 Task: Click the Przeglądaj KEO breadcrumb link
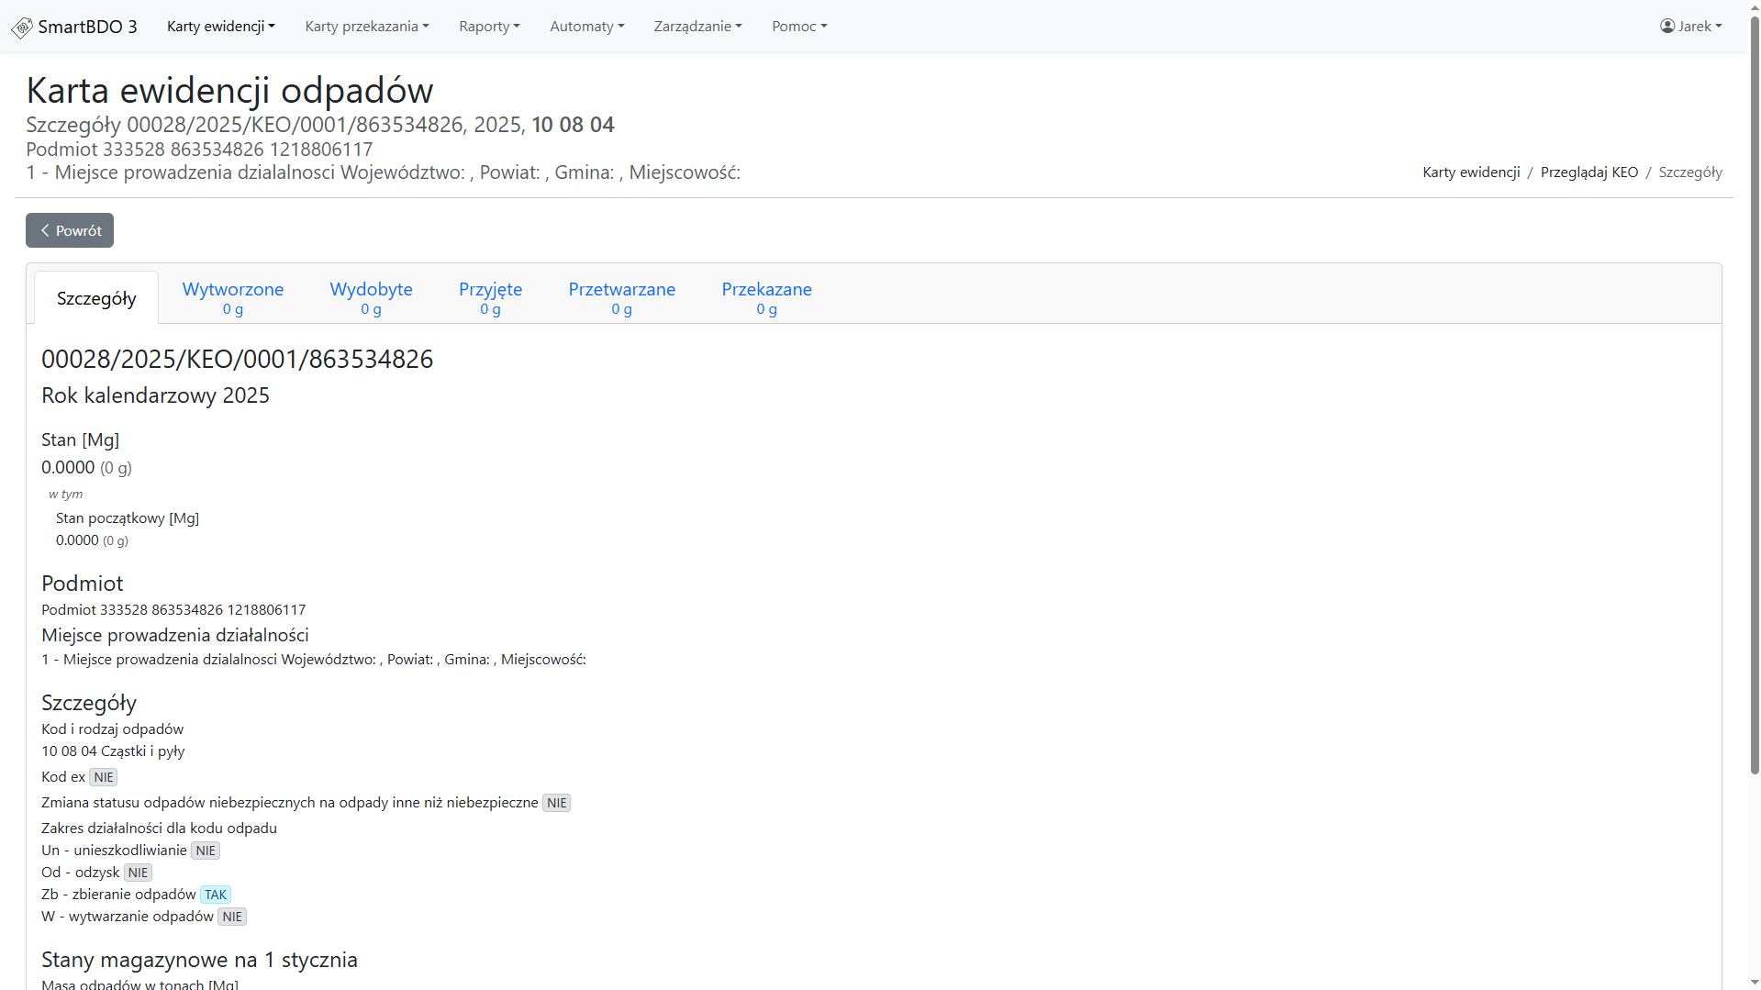tap(1588, 172)
